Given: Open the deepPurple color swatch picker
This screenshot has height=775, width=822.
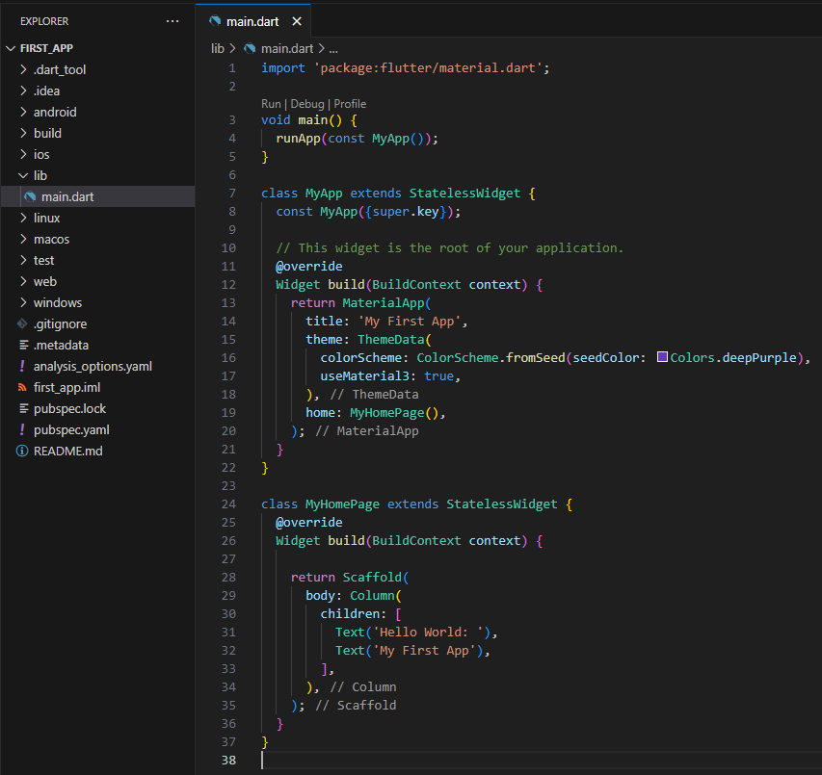Looking at the screenshot, I should [662, 357].
